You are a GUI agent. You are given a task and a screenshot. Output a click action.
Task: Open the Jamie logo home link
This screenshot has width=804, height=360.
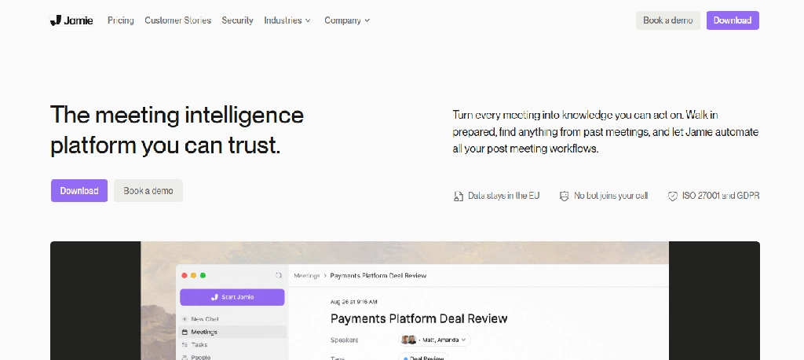(71, 20)
